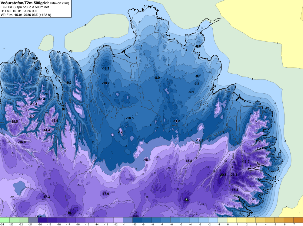Screen dimensions: 303x226
Task: Select the -10.7 temperature label
Action: 106,83
